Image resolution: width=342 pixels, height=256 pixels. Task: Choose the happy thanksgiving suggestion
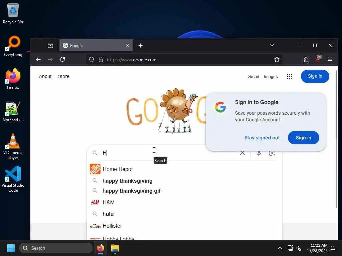click(184, 181)
